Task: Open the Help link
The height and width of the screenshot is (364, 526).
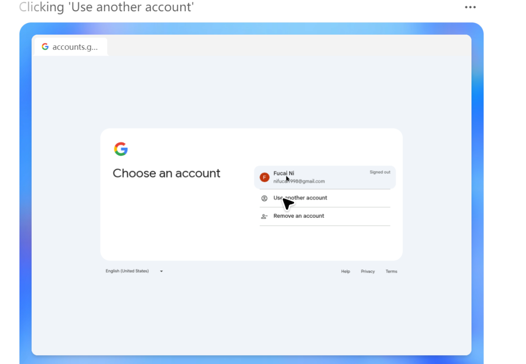Action: (x=345, y=271)
